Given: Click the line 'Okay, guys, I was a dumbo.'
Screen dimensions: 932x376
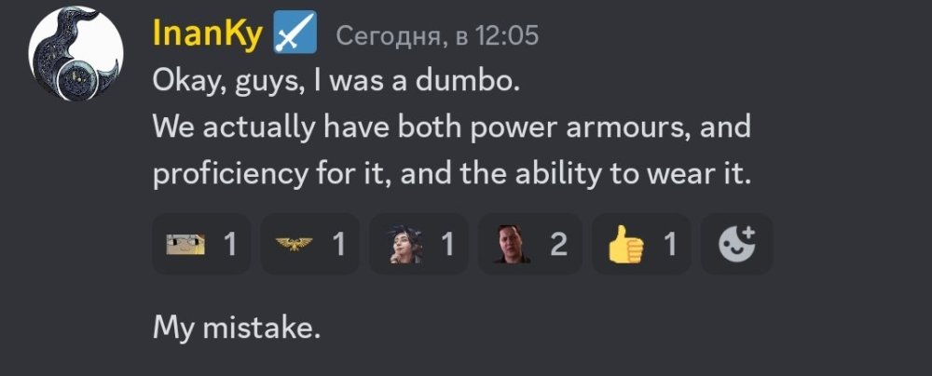Looking at the screenshot, I should (336, 82).
